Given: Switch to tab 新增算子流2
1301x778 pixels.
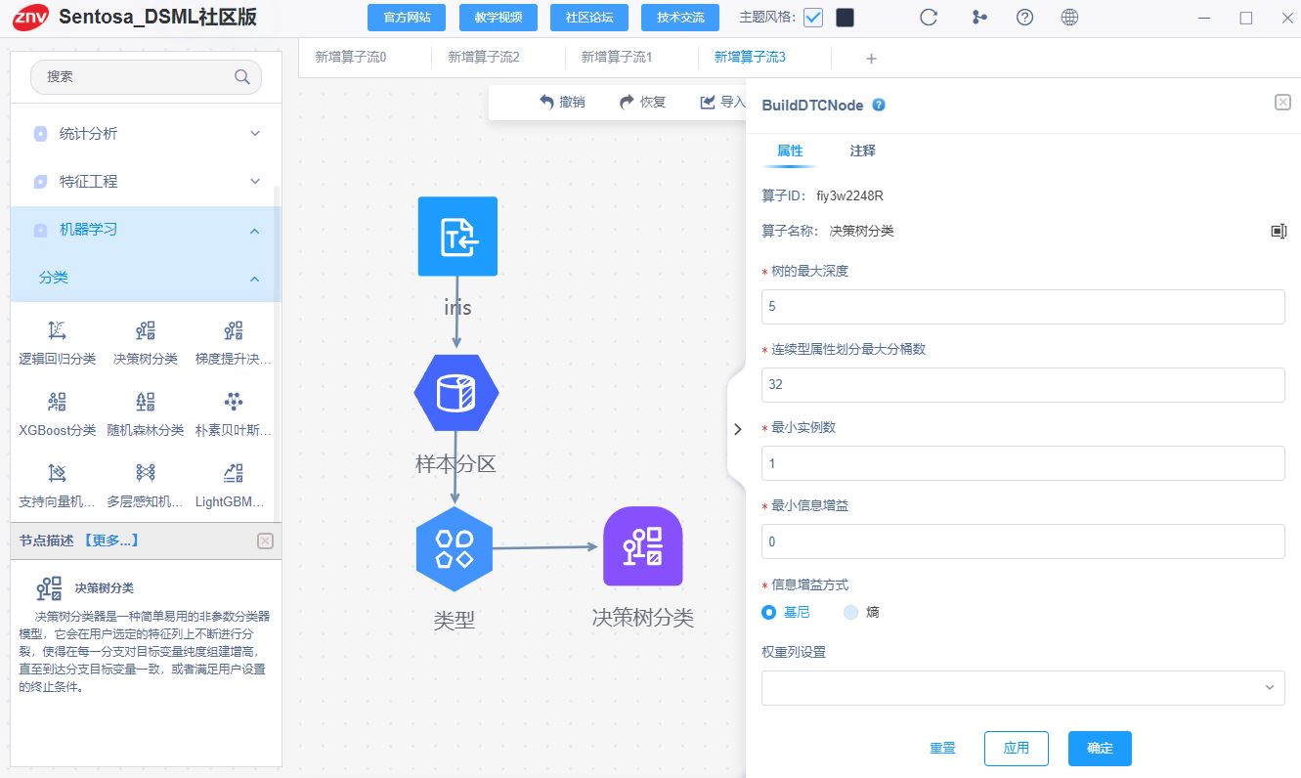Looking at the screenshot, I should tap(484, 58).
